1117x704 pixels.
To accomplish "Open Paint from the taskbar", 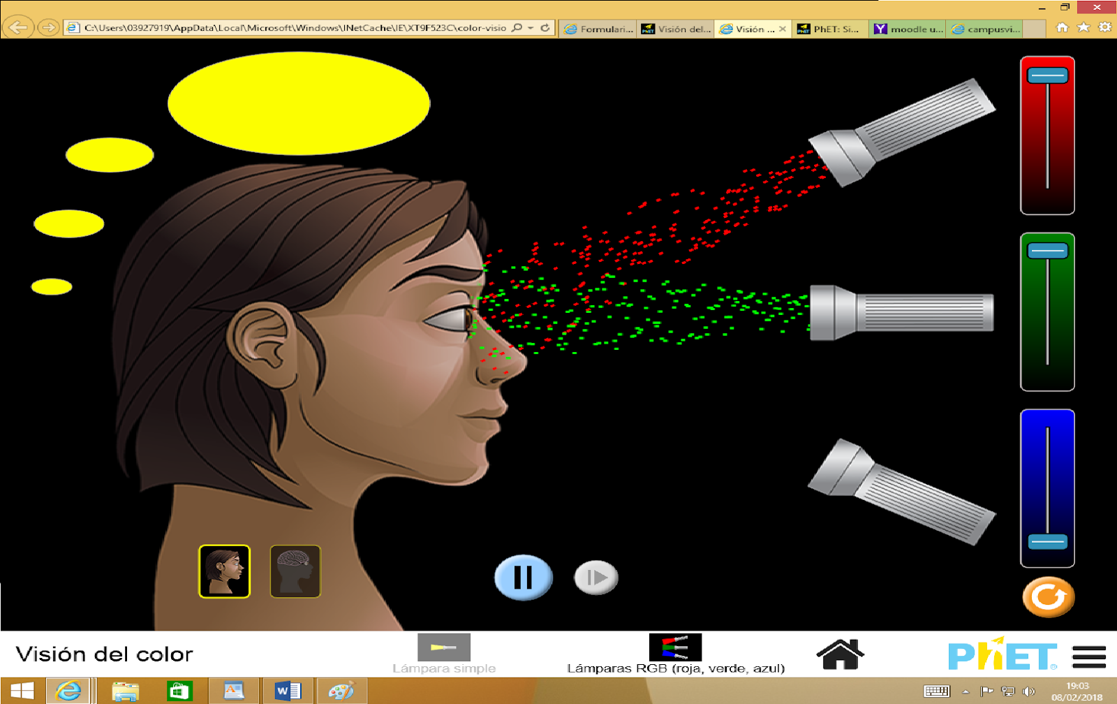I will [341, 692].
